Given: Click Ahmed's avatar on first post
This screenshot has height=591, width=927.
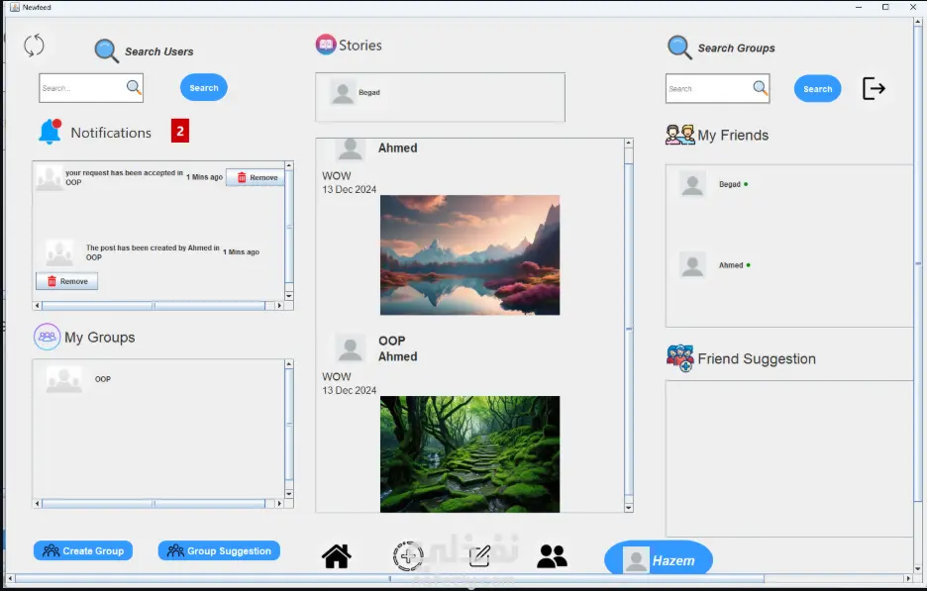Looking at the screenshot, I should 350,148.
